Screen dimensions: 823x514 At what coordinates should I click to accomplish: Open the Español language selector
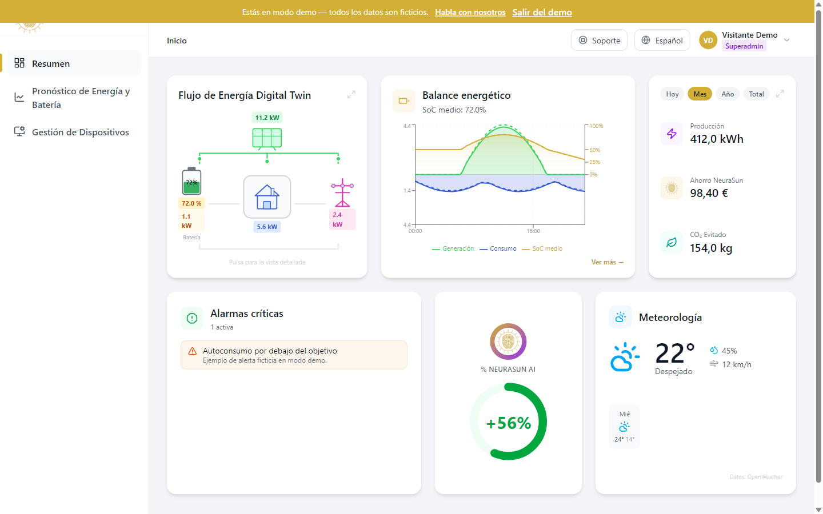coord(662,40)
